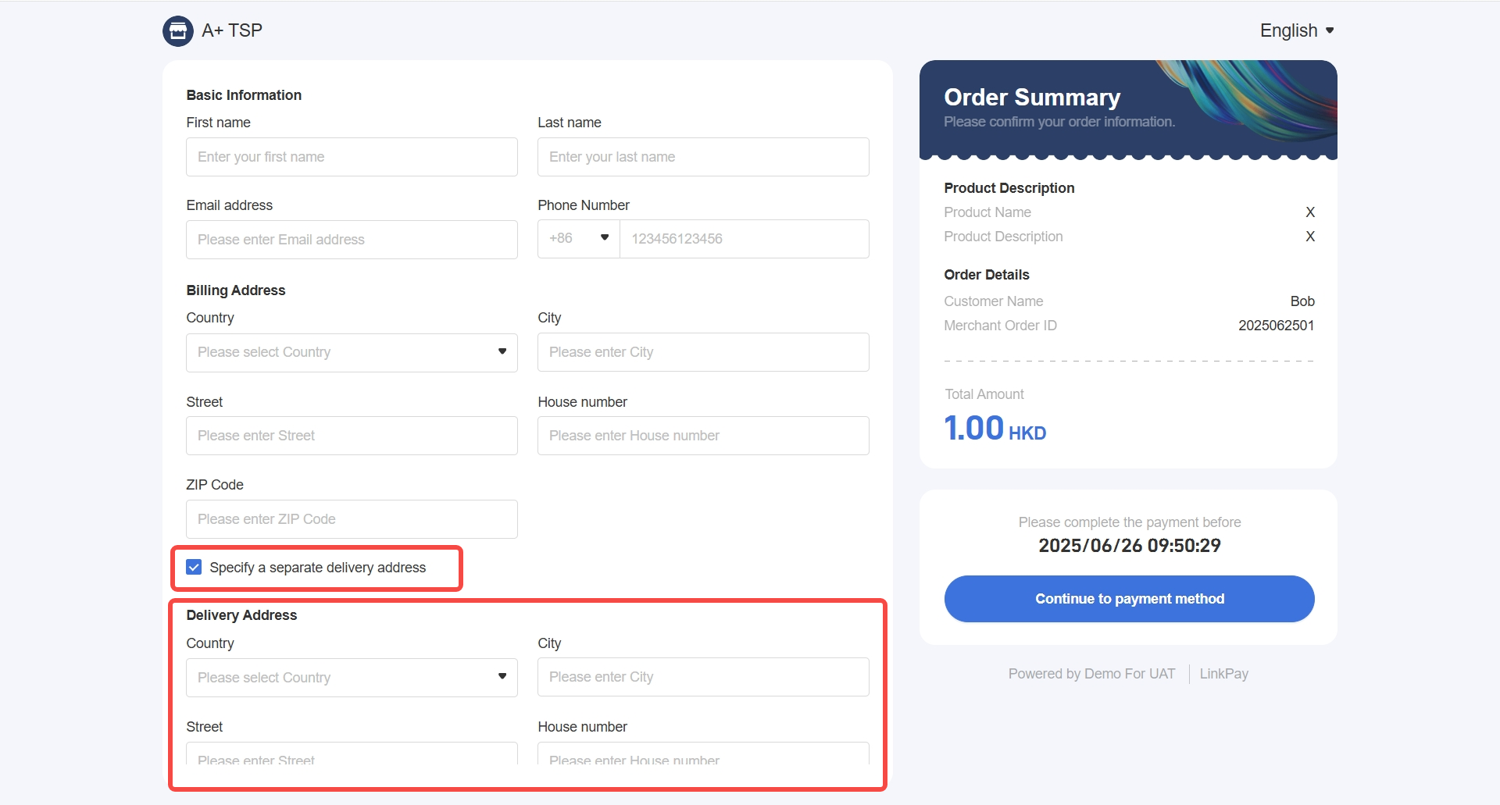The height and width of the screenshot is (805, 1500).
Task: Click the Phone Number input field
Action: tap(744, 239)
